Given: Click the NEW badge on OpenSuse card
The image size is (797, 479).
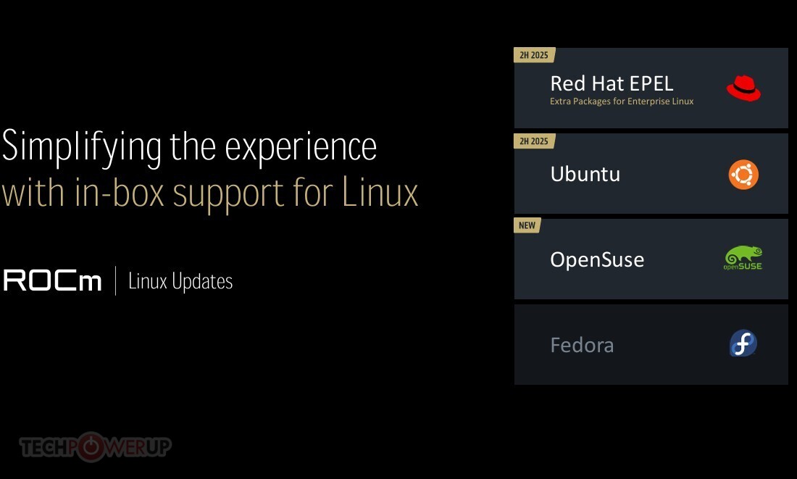Looking at the screenshot, I should tap(527, 225).
